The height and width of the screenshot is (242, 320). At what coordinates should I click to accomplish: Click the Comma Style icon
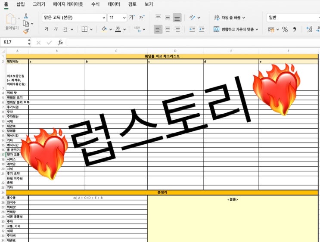click(295, 30)
